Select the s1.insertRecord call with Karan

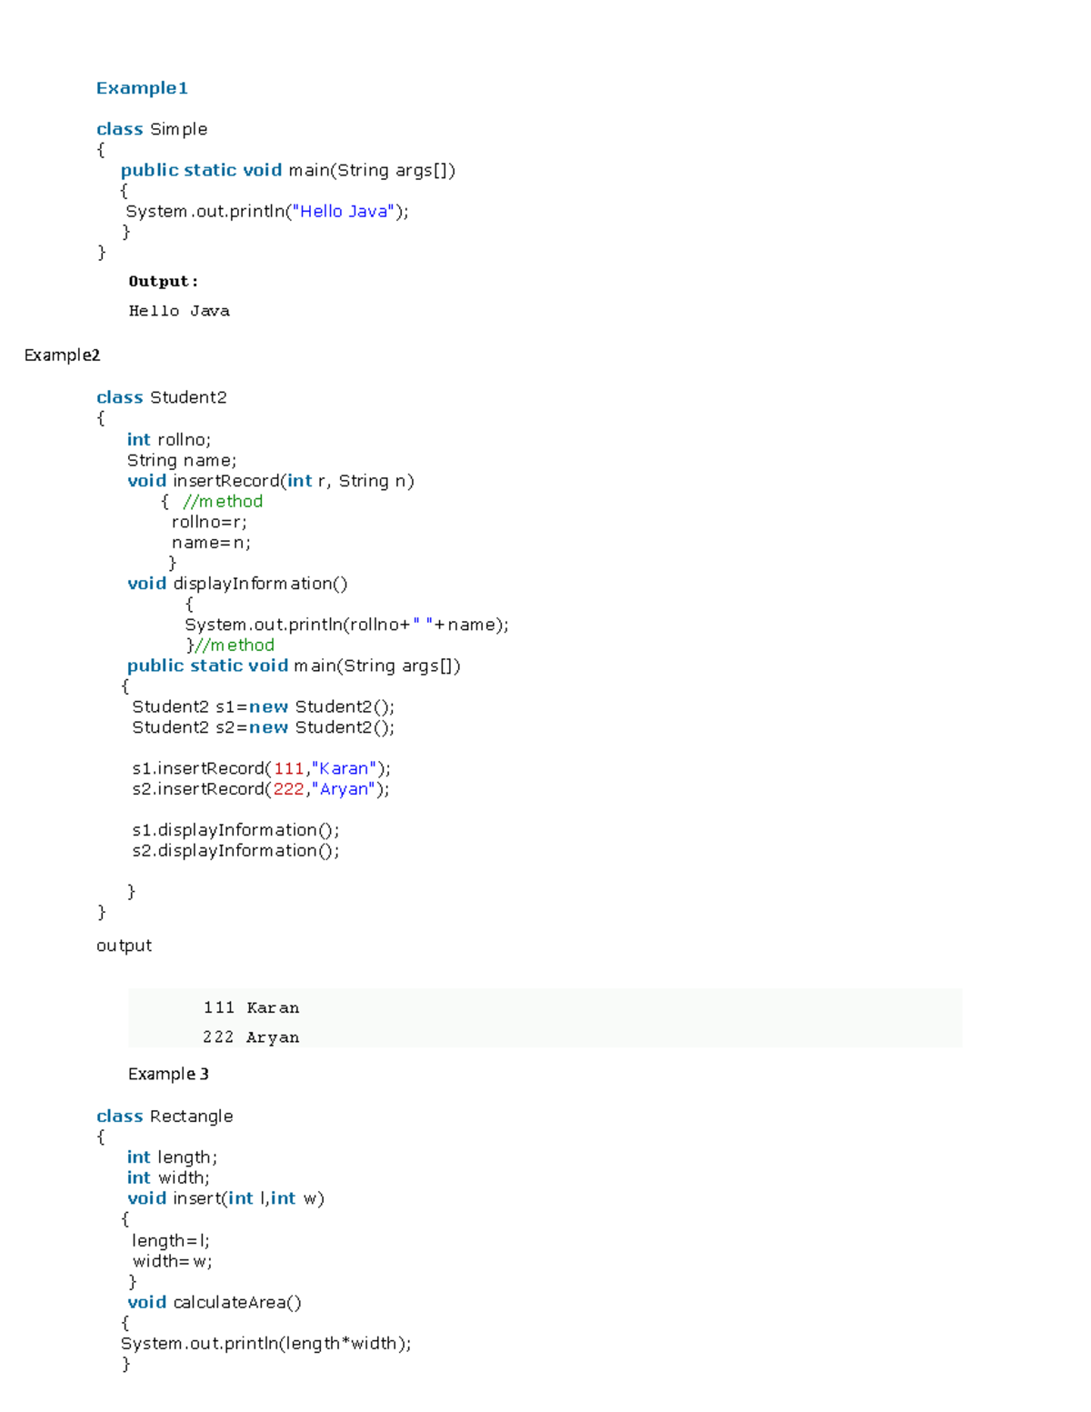point(261,767)
